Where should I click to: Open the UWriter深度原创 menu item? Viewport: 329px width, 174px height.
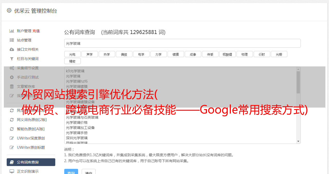click(x=31, y=138)
